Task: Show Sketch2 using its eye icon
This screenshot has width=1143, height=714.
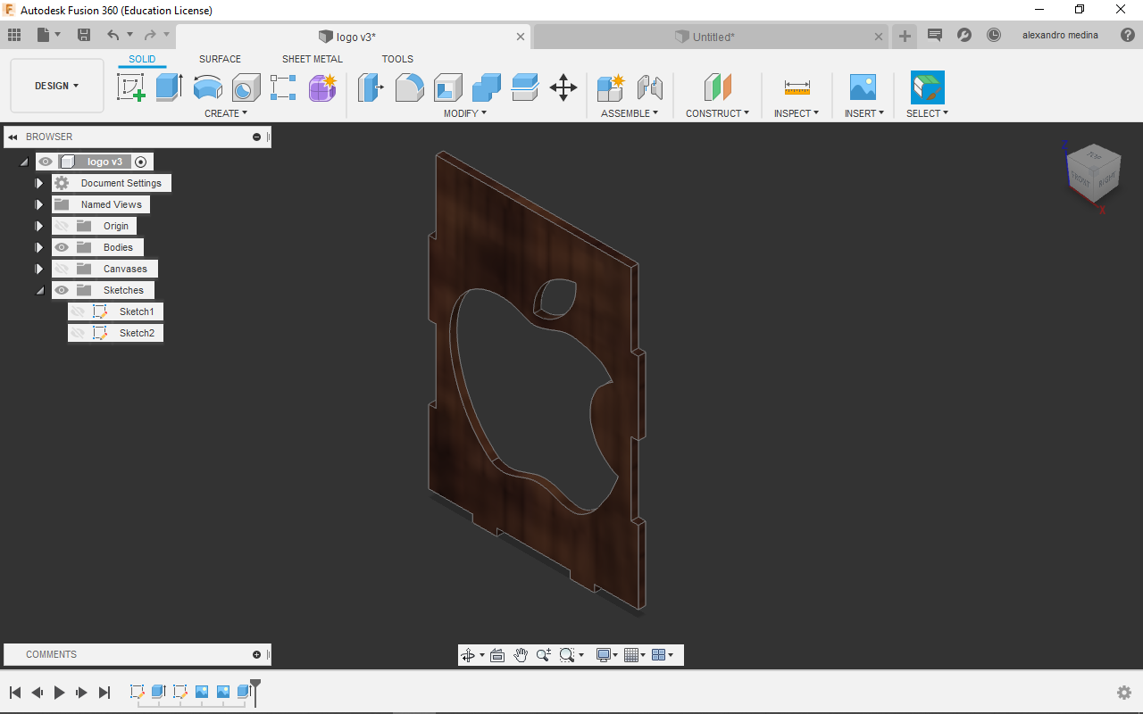Action: coord(78,333)
